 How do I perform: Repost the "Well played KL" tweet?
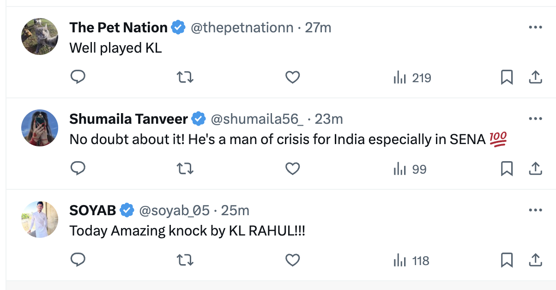click(185, 78)
